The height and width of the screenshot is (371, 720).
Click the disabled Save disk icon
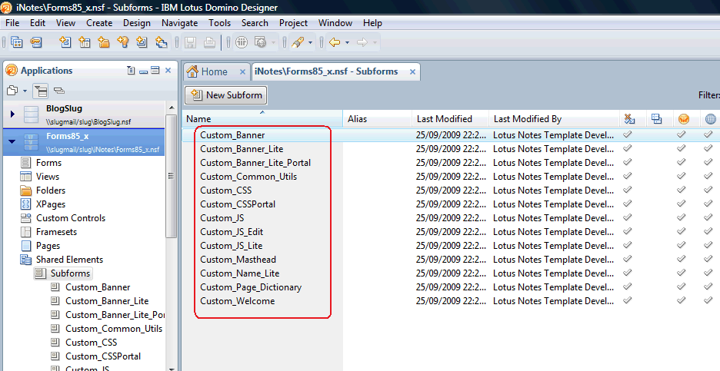pos(190,43)
